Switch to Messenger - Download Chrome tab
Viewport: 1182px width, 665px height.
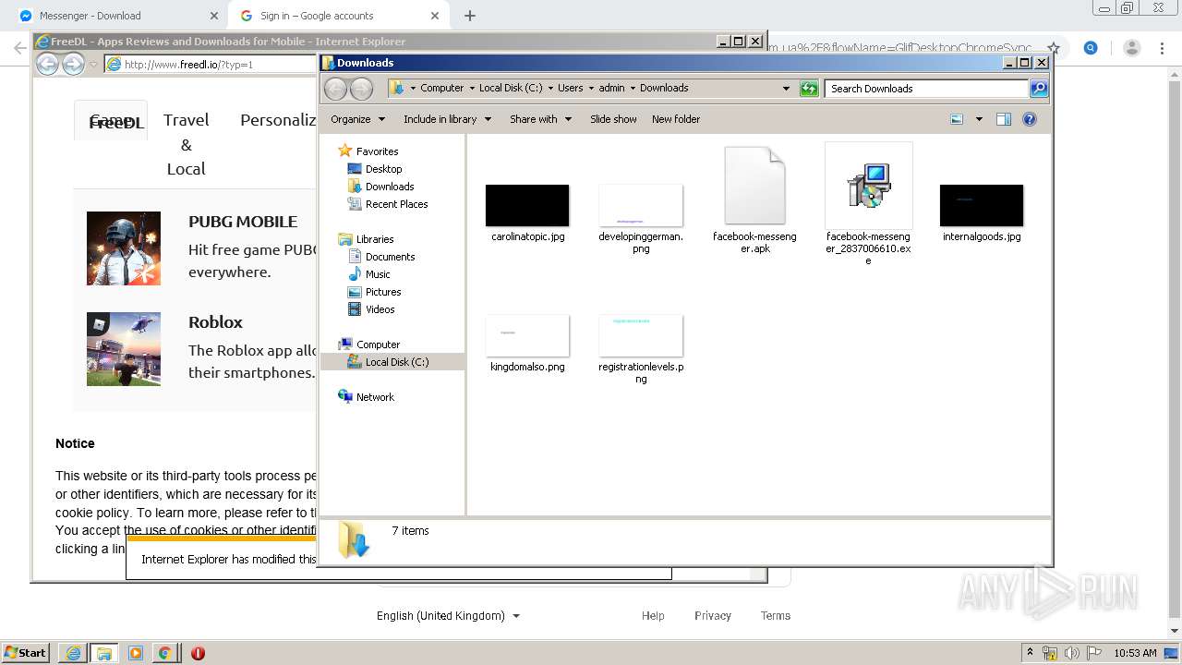[117, 16]
